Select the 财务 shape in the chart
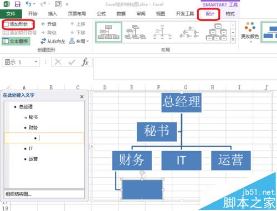 coord(132,161)
